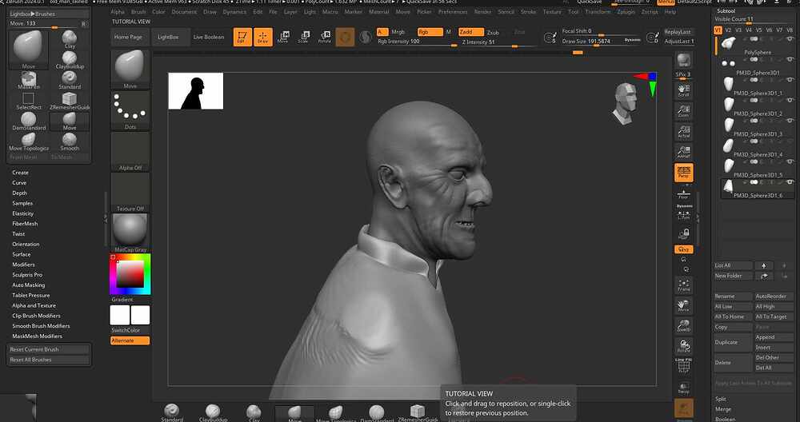Image resolution: width=800 pixels, height=422 pixels.
Task: Open the Zplugin menu
Action: [626, 12]
